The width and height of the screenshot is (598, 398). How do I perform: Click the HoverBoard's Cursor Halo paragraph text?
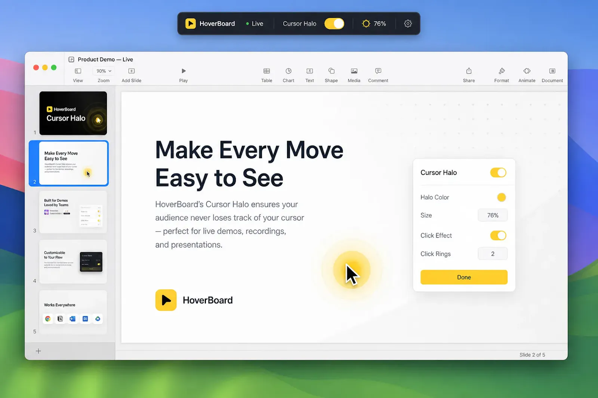(229, 225)
